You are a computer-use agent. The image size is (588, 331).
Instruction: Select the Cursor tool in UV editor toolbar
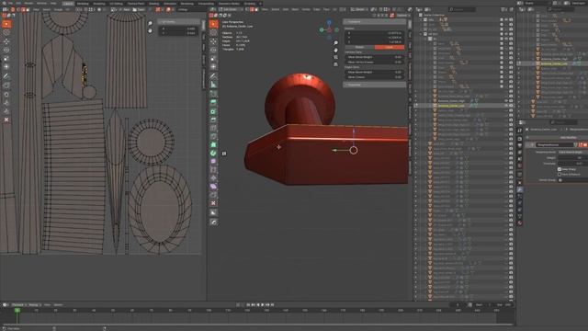(x=6, y=33)
